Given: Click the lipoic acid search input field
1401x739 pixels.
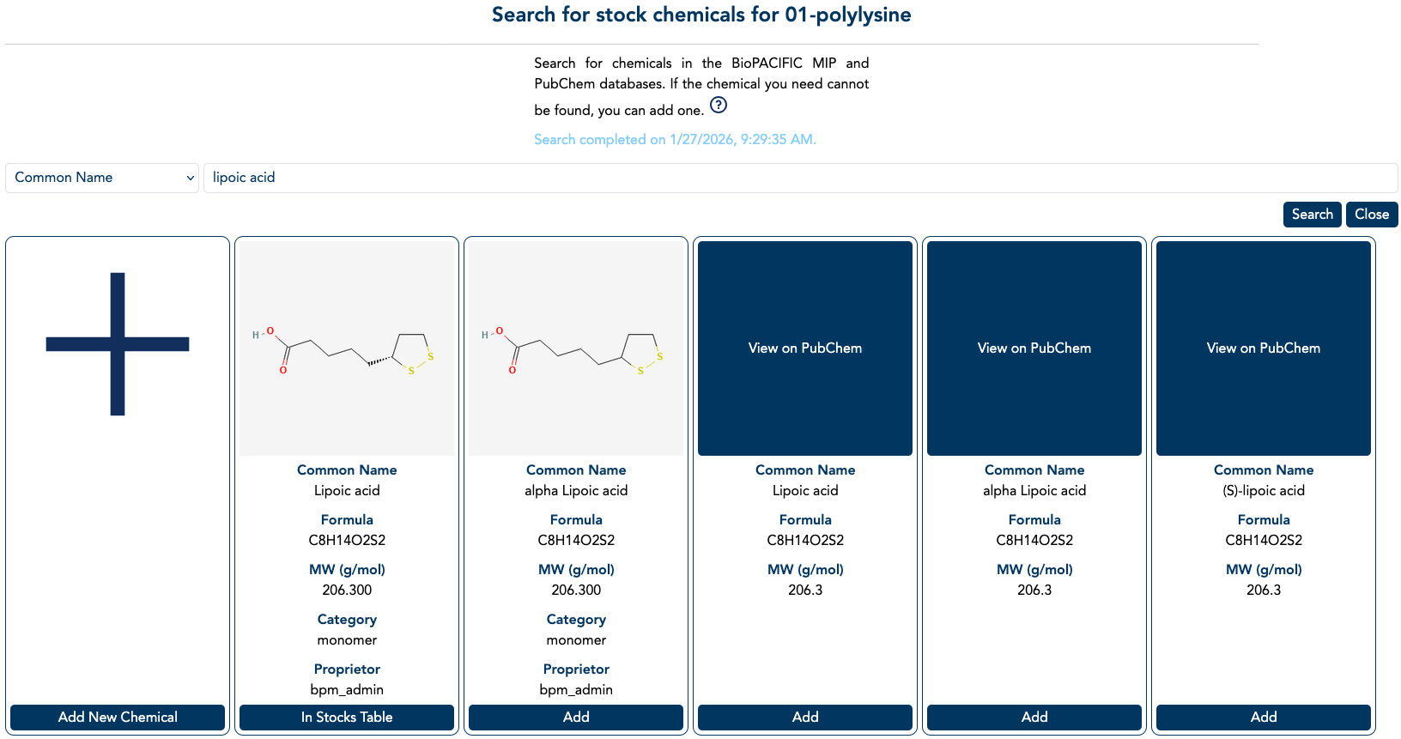Looking at the screenshot, I should (798, 178).
